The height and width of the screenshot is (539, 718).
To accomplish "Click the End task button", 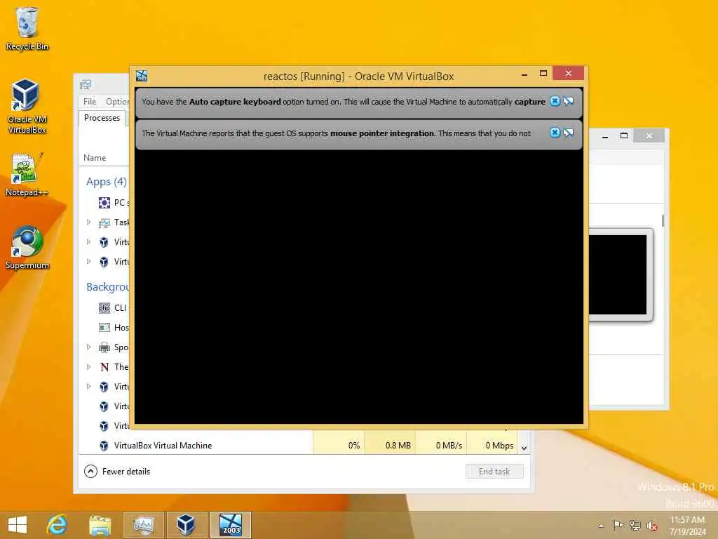I will coord(494,471).
